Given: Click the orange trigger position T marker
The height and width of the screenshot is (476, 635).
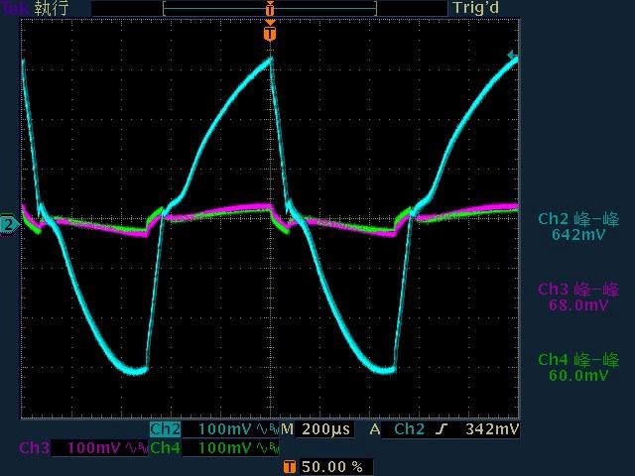Looking at the screenshot, I should click(x=270, y=33).
